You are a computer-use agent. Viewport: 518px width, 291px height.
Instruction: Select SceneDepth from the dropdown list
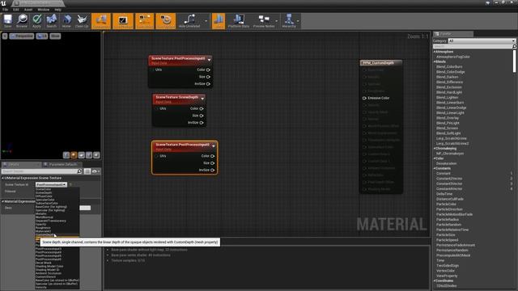click(x=44, y=192)
